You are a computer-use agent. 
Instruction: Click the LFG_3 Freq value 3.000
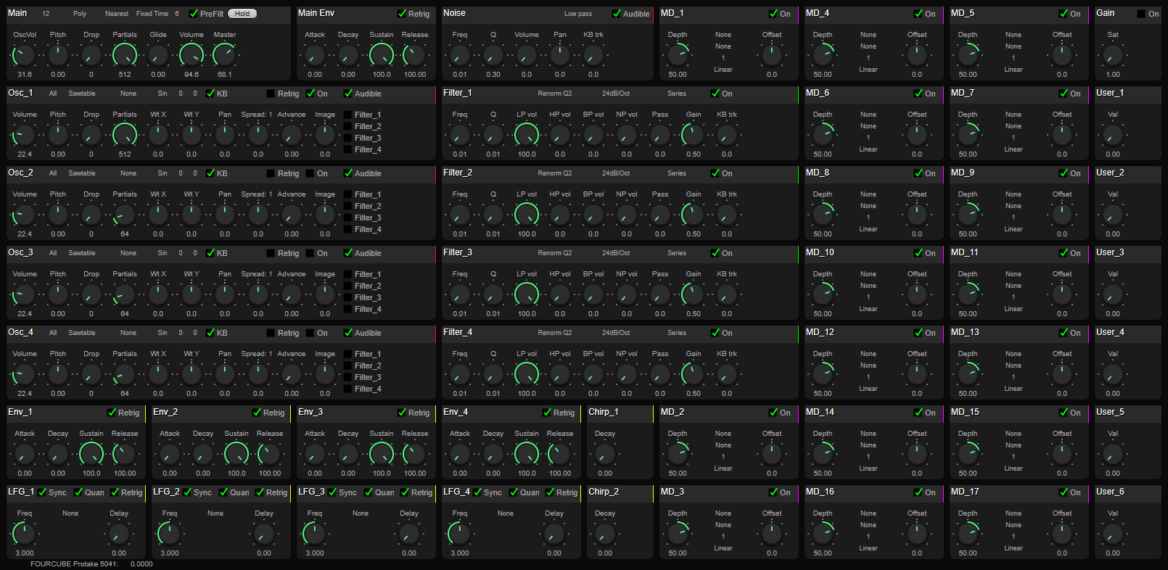pyautogui.click(x=315, y=553)
